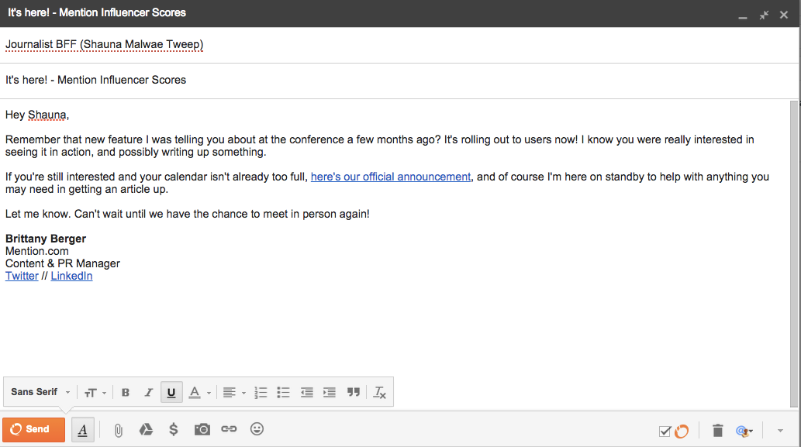This screenshot has height=447, width=801.
Task: Open the text color picker
Action: [x=199, y=393]
